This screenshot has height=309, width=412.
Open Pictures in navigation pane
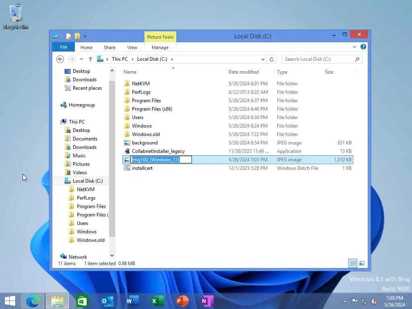click(81, 164)
